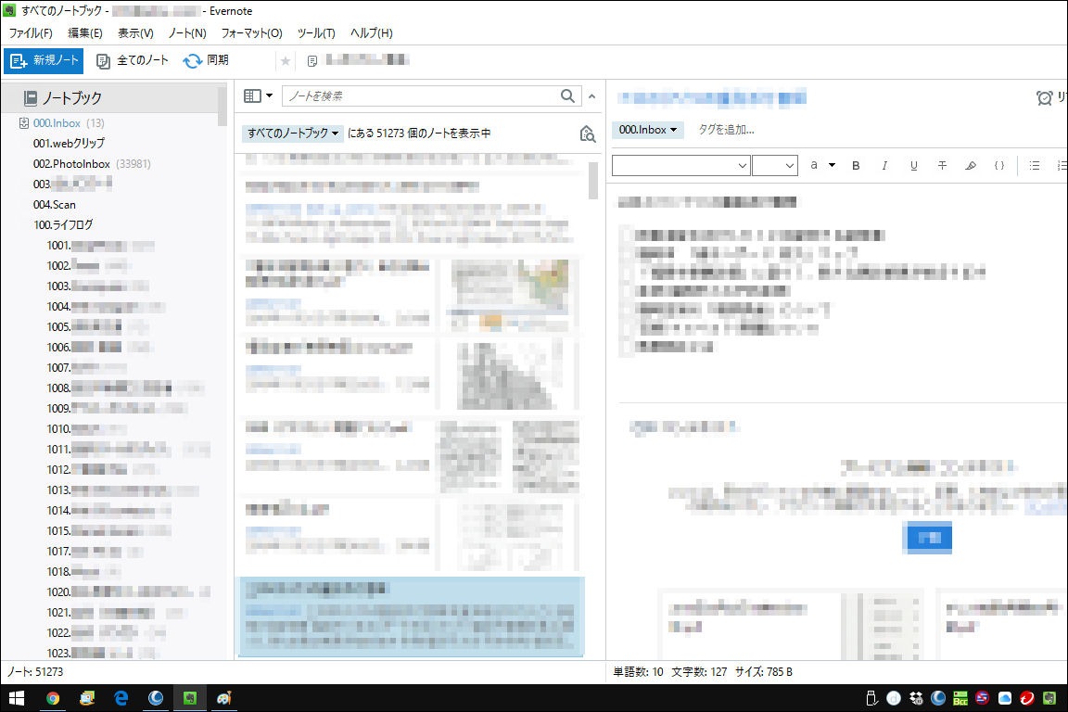This screenshot has width=1068, height=712.
Task: Click the reminder alarm clock icon
Action: (1044, 98)
